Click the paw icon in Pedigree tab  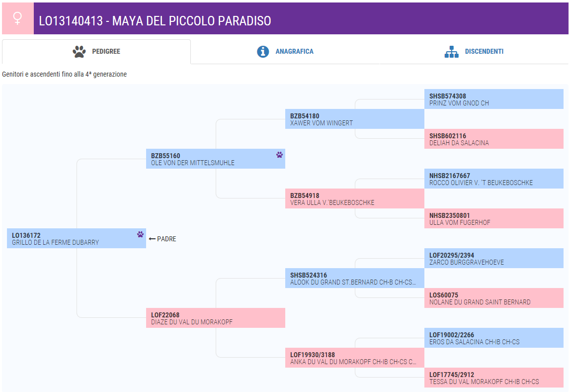pyautogui.click(x=79, y=52)
